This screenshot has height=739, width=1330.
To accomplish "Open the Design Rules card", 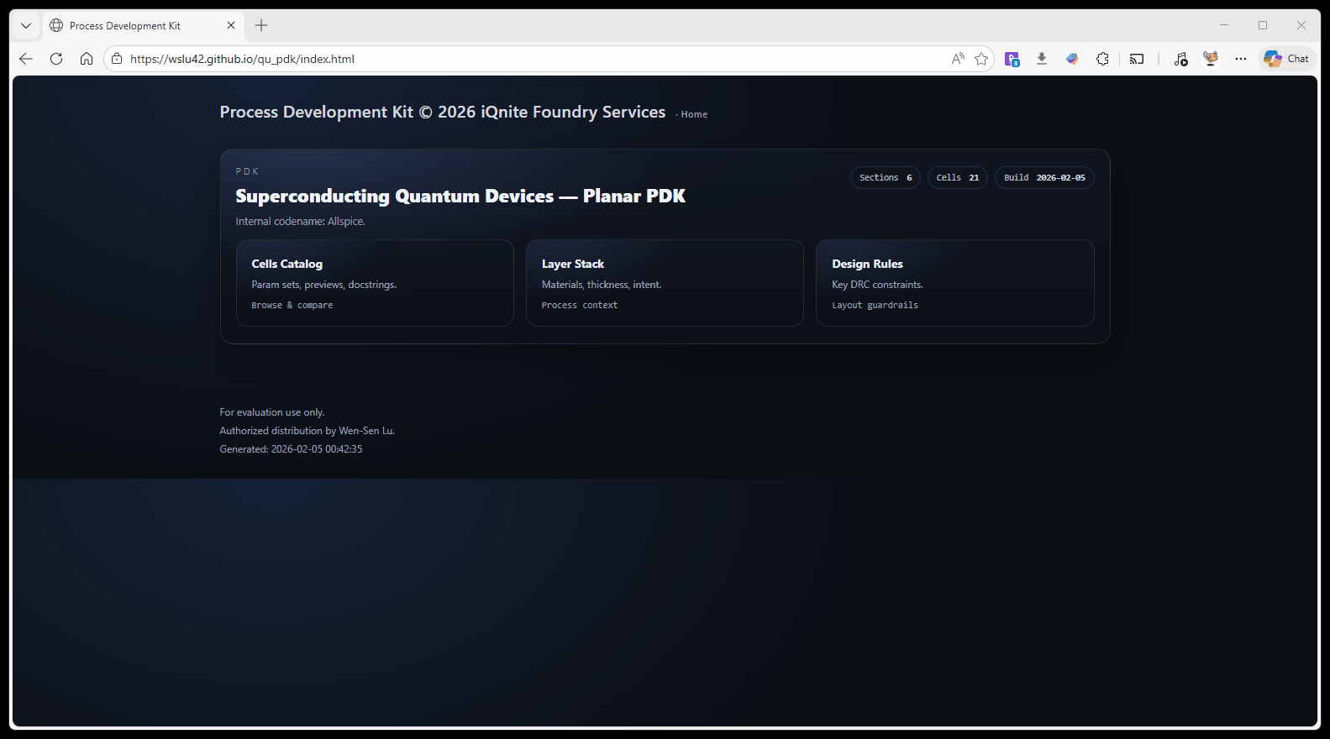I will (x=955, y=283).
